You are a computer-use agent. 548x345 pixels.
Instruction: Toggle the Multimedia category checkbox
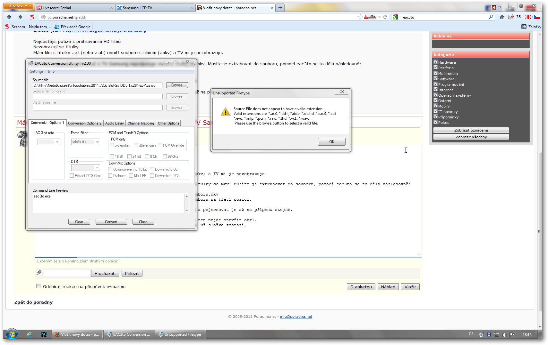435,73
